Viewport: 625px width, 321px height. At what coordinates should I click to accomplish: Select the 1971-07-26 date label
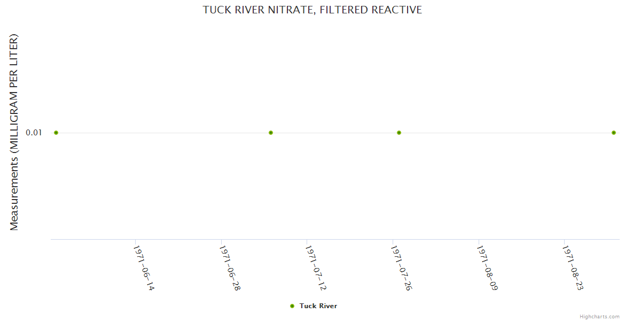pyautogui.click(x=401, y=268)
